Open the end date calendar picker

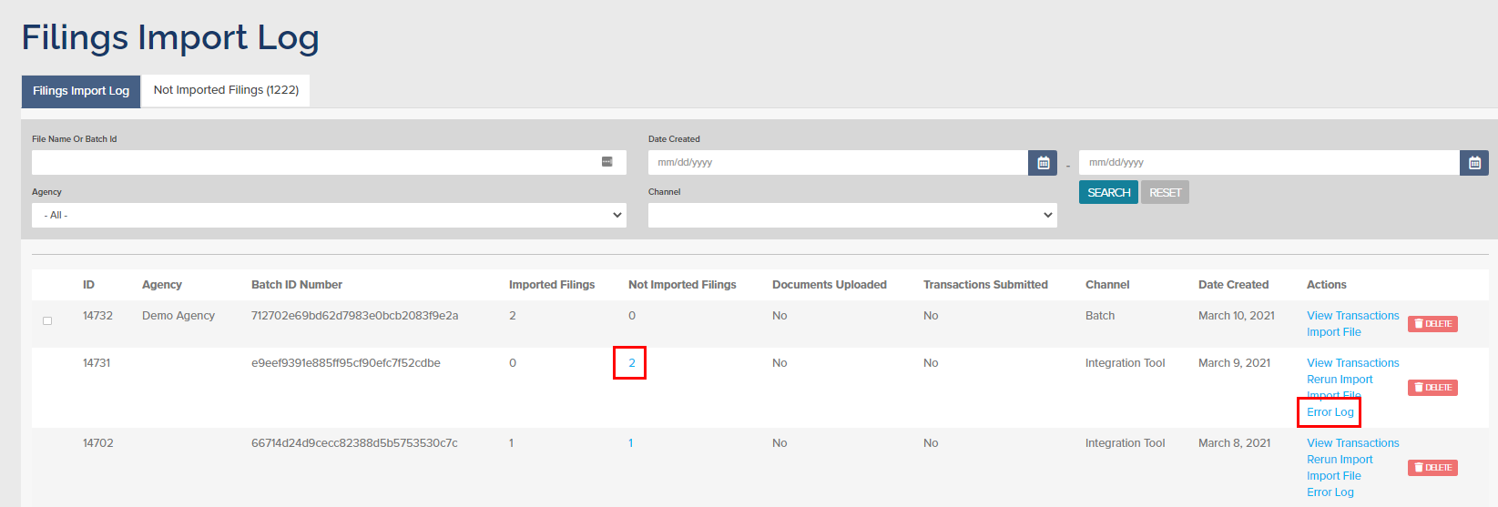(x=1474, y=163)
